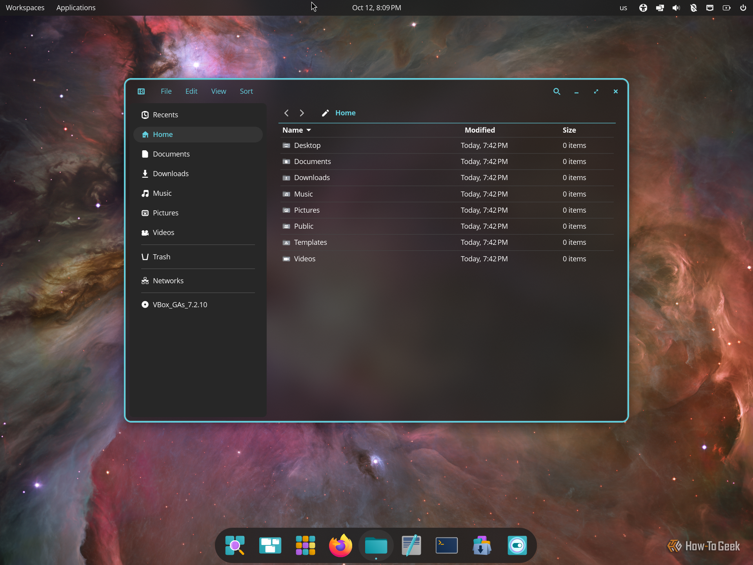
Task: Open the accessibility panel icon
Action: tap(643, 8)
